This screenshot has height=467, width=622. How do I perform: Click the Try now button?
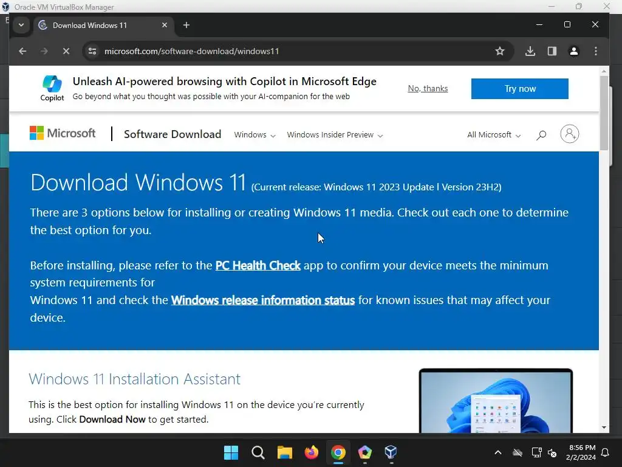(520, 89)
